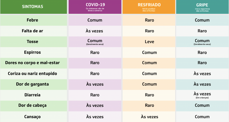
Task: Select Gripe Diarreia cell with Em crianças
Action: 202,95
